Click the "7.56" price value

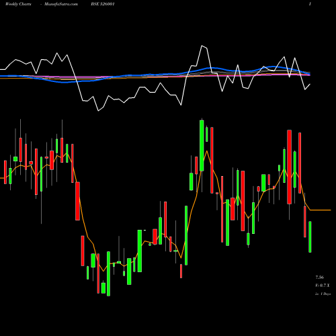[x=319, y=278]
